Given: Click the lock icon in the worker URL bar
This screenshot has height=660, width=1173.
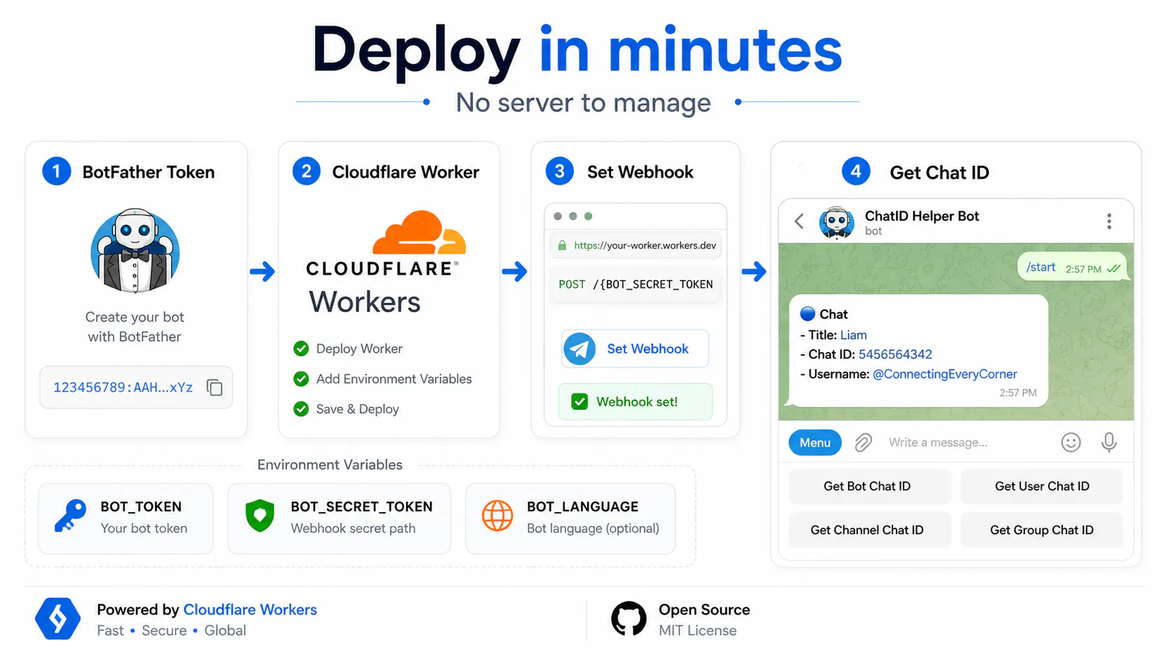Looking at the screenshot, I should [562, 245].
